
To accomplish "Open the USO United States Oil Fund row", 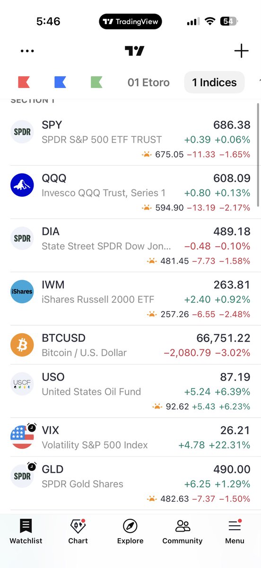I will point(130,391).
